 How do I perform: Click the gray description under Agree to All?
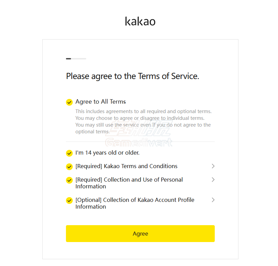143,121
